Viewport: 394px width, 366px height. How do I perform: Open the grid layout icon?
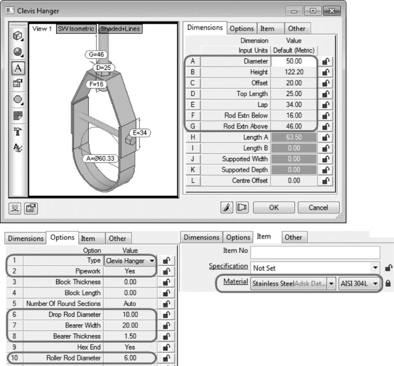point(18,116)
